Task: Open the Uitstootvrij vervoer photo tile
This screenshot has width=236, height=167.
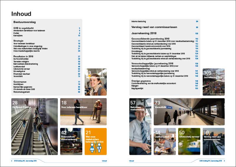Action: click(189, 141)
